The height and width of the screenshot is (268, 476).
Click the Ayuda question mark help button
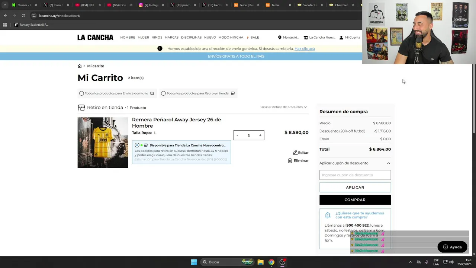[x=452, y=247]
